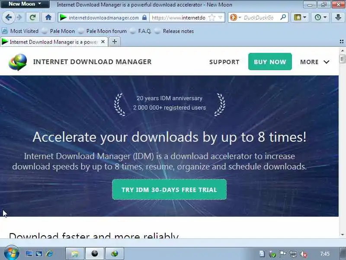Click the 'Accelerate your downloads by up to 8 times!' heading
This screenshot has width=346, height=260.
[x=169, y=137]
